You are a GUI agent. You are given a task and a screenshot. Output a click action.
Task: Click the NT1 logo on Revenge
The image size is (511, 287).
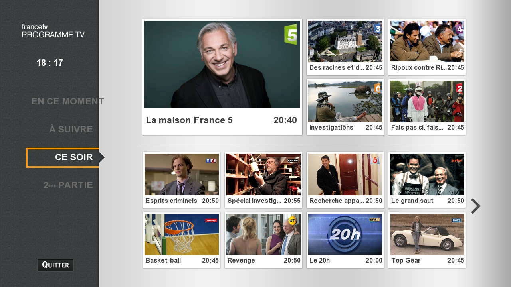(293, 220)
